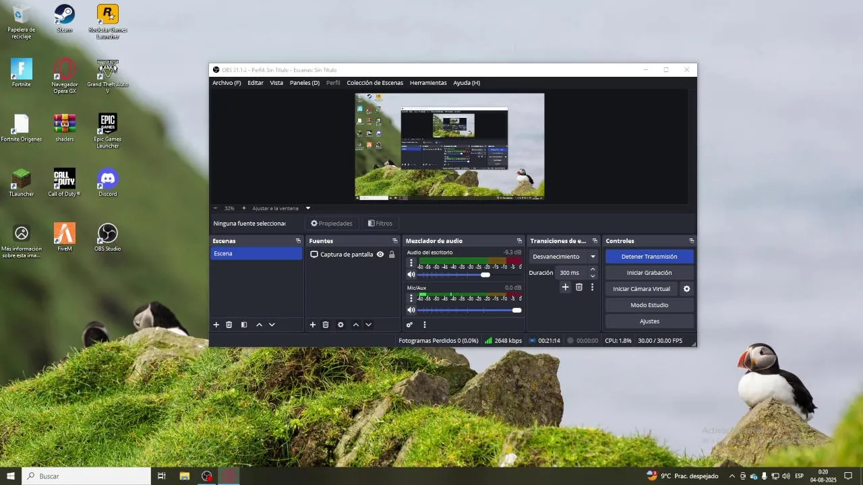Open Steam desktop shortcut
This screenshot has height=485, width=863.
tap(65, 18)
